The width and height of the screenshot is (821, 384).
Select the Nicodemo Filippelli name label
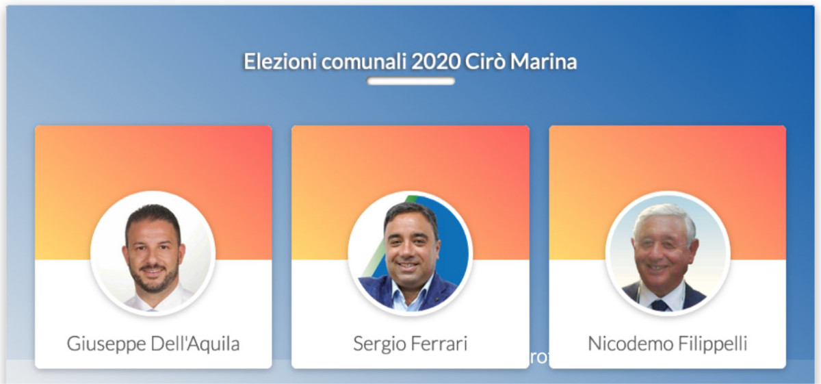click(667, 343)
